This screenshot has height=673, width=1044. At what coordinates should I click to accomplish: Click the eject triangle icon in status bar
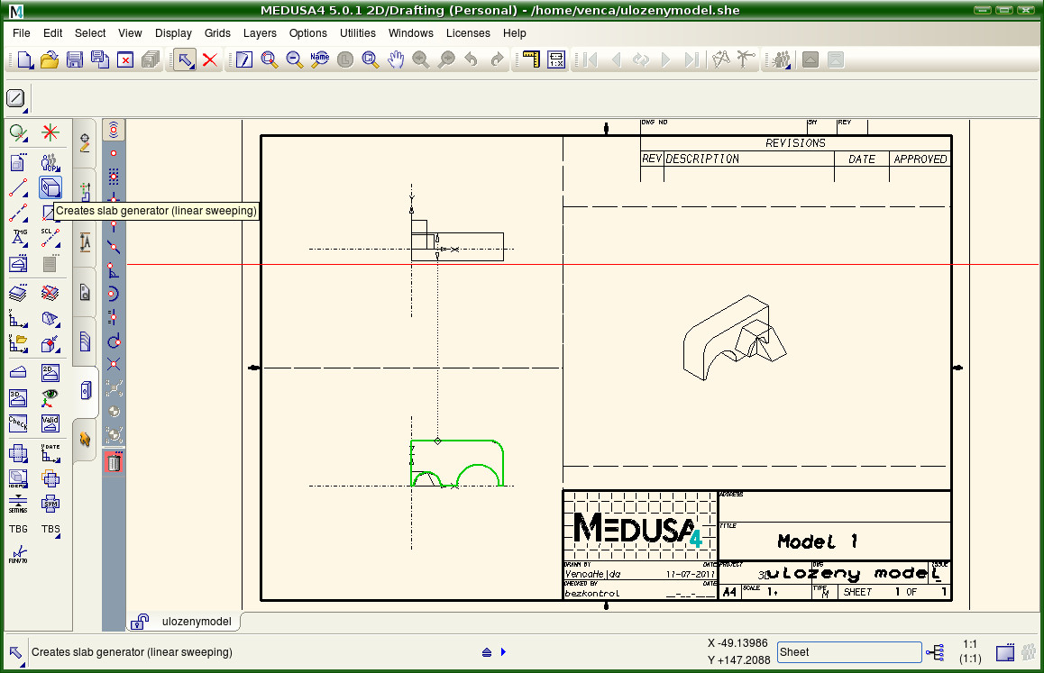pyautogui.click(x=487, y=652)
